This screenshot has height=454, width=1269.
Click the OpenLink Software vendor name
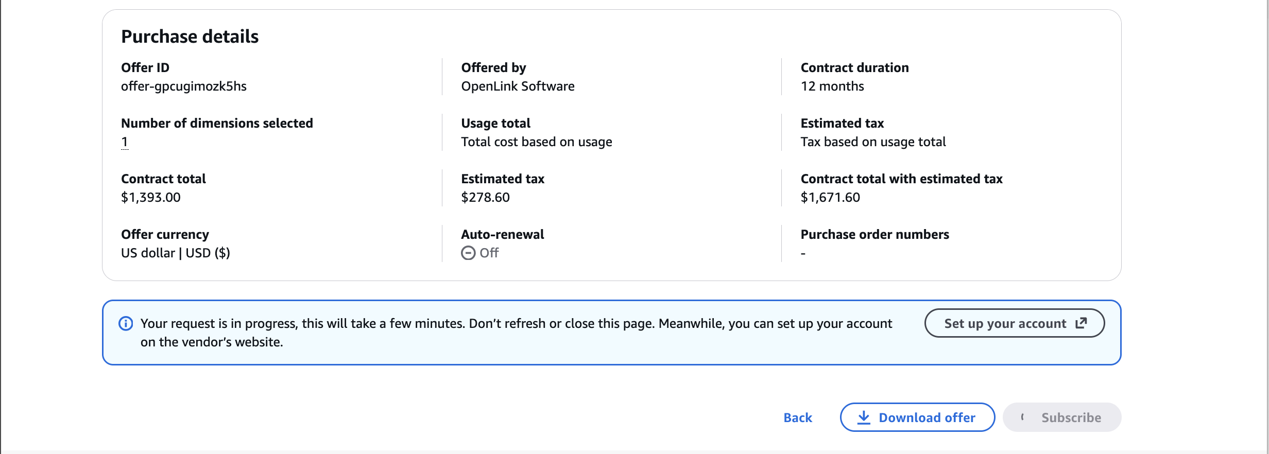tap(518, 86)
